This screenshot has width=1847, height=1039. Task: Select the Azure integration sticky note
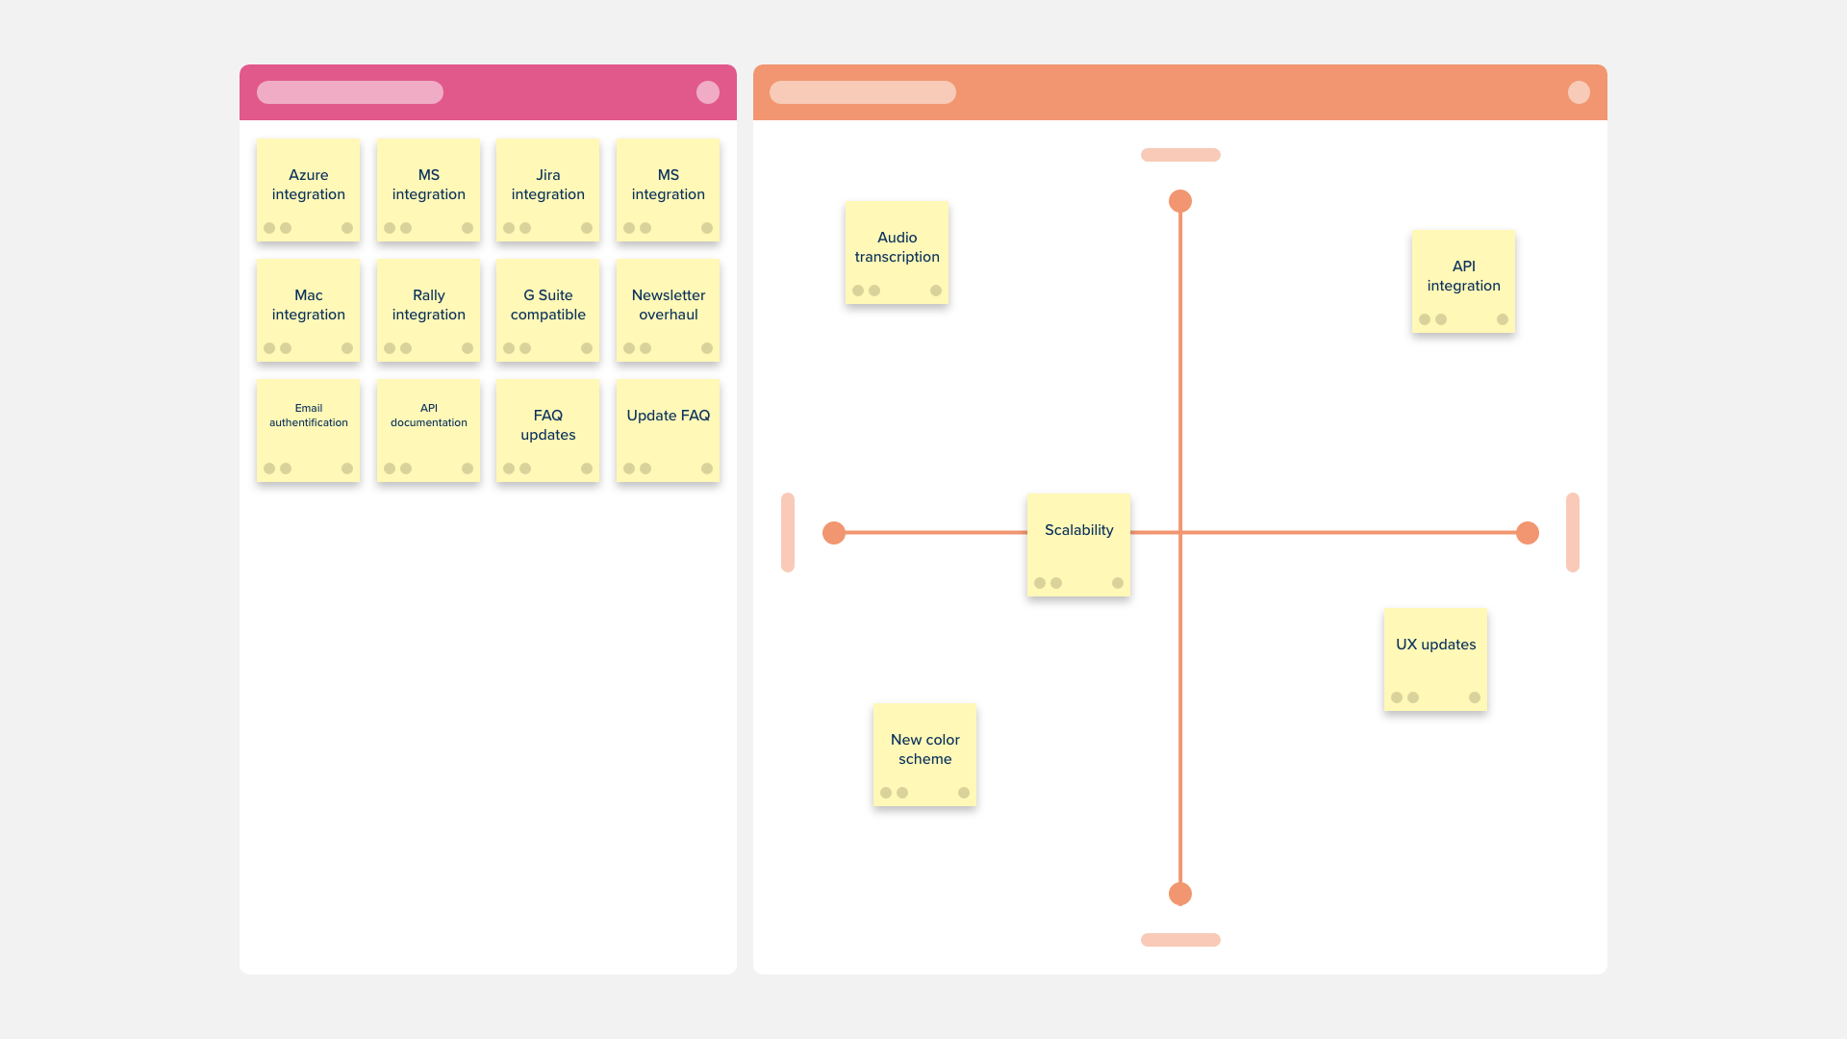tap(308, 190)
